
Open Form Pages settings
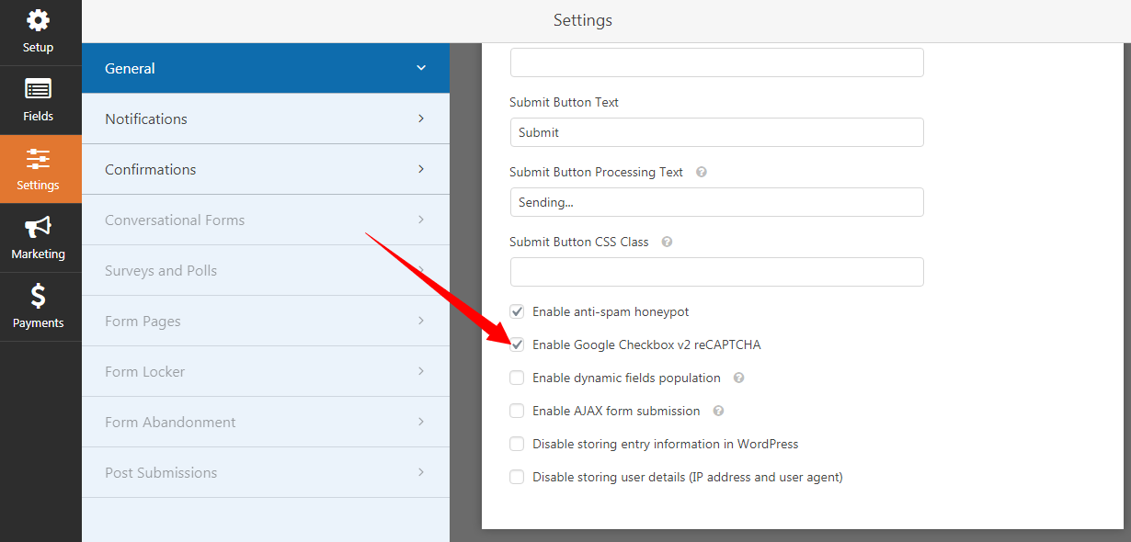[x=266, y=321]
